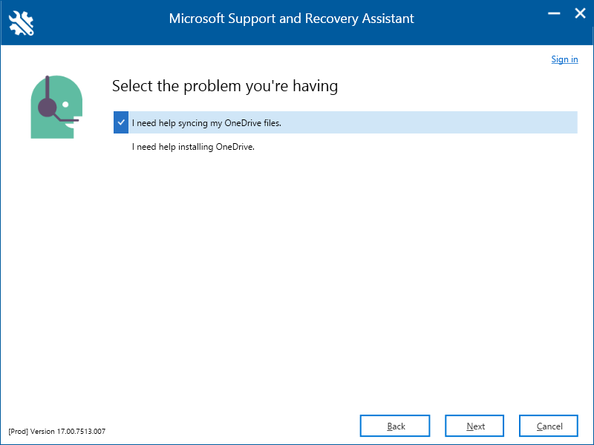Go to the previous page with Back
Image resolution: width=594 pixels, height=445 pixels.
click(x=395, y=426)
